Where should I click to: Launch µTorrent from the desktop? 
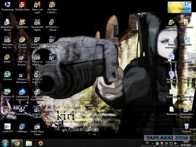(7, 74)
